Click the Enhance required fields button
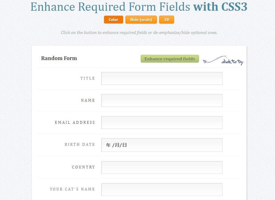This screenshot has width=275, height=200. pos(170,59)
